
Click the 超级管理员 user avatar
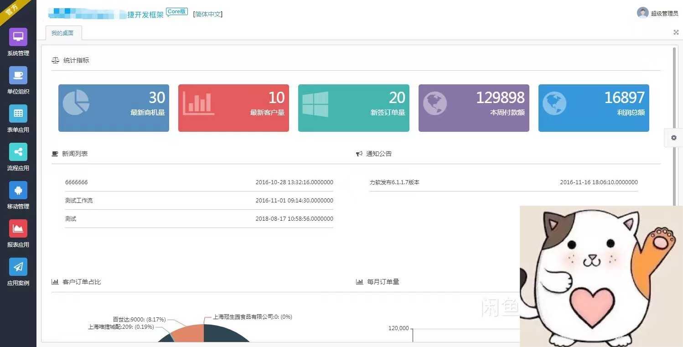(642, 13)
